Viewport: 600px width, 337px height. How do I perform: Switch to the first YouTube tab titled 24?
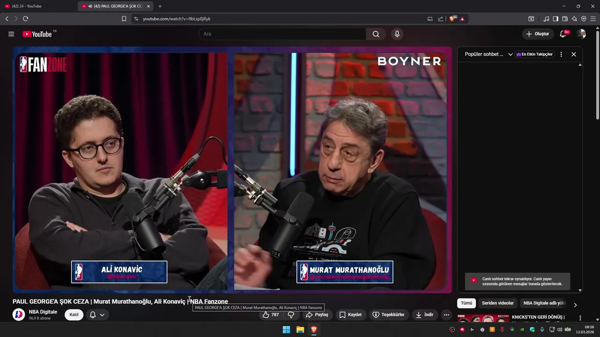click(37, 6)
